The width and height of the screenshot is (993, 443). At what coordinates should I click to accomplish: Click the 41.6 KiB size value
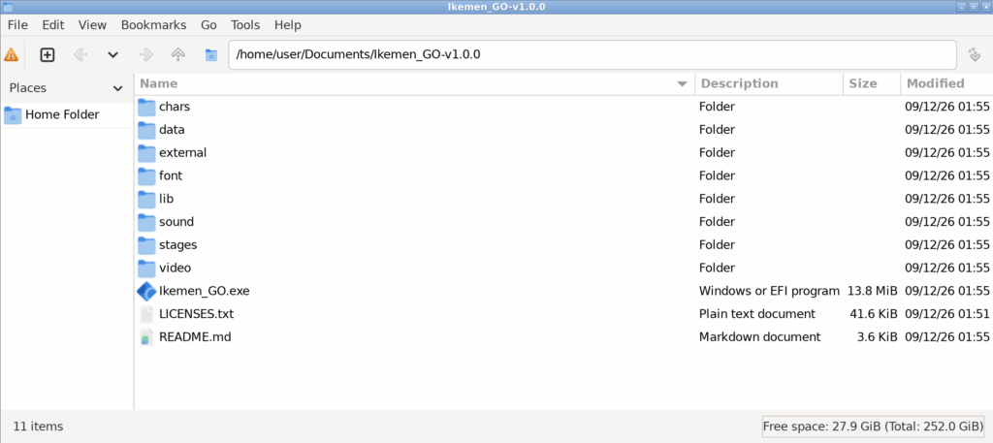click(x=873, y=314)
